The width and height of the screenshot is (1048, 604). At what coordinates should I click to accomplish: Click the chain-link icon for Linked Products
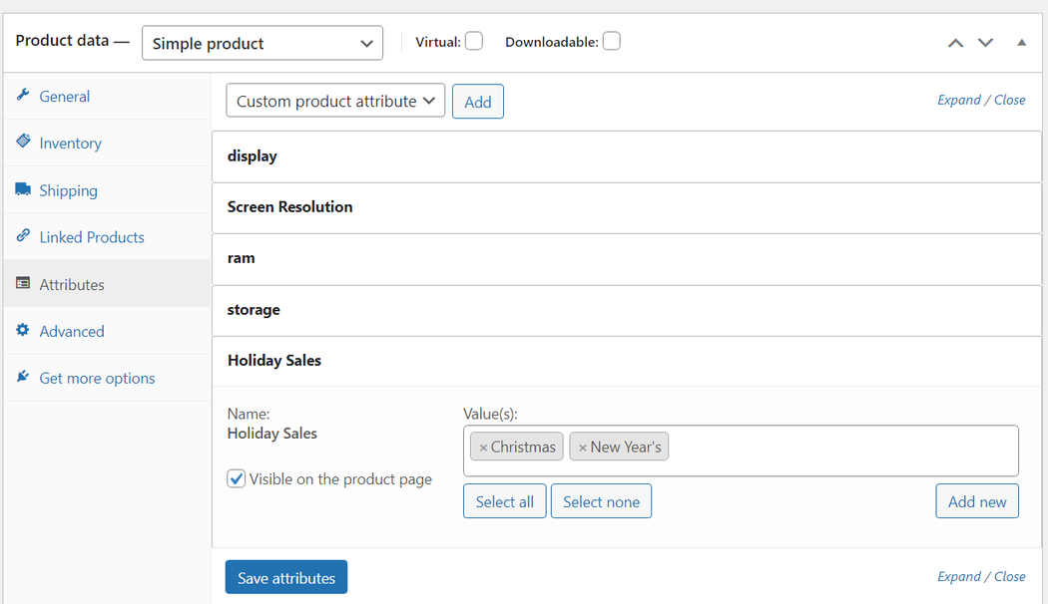(23, 236)
